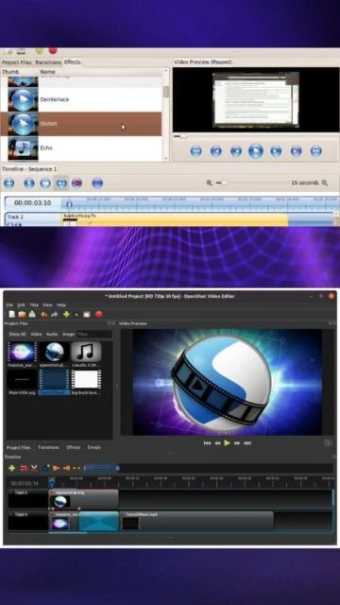Click the dark timeline zoom slider

[101, 468]
